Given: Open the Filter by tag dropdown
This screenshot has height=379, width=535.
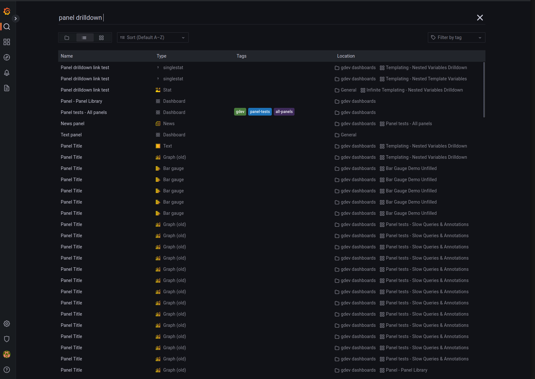Looking at the screenshot, I should 456,37.
